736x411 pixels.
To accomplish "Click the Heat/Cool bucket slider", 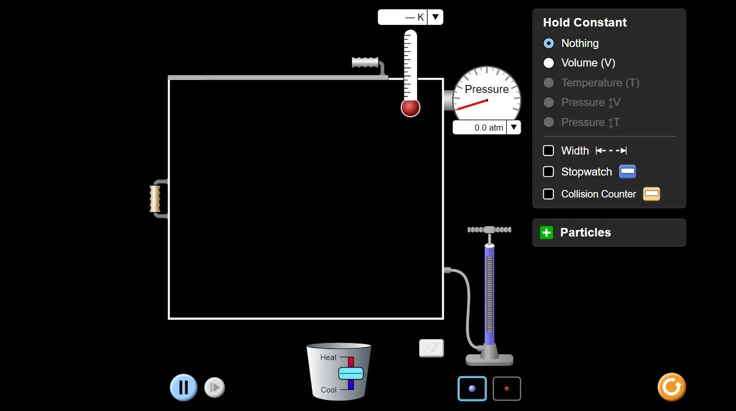I will coord(352,372).
